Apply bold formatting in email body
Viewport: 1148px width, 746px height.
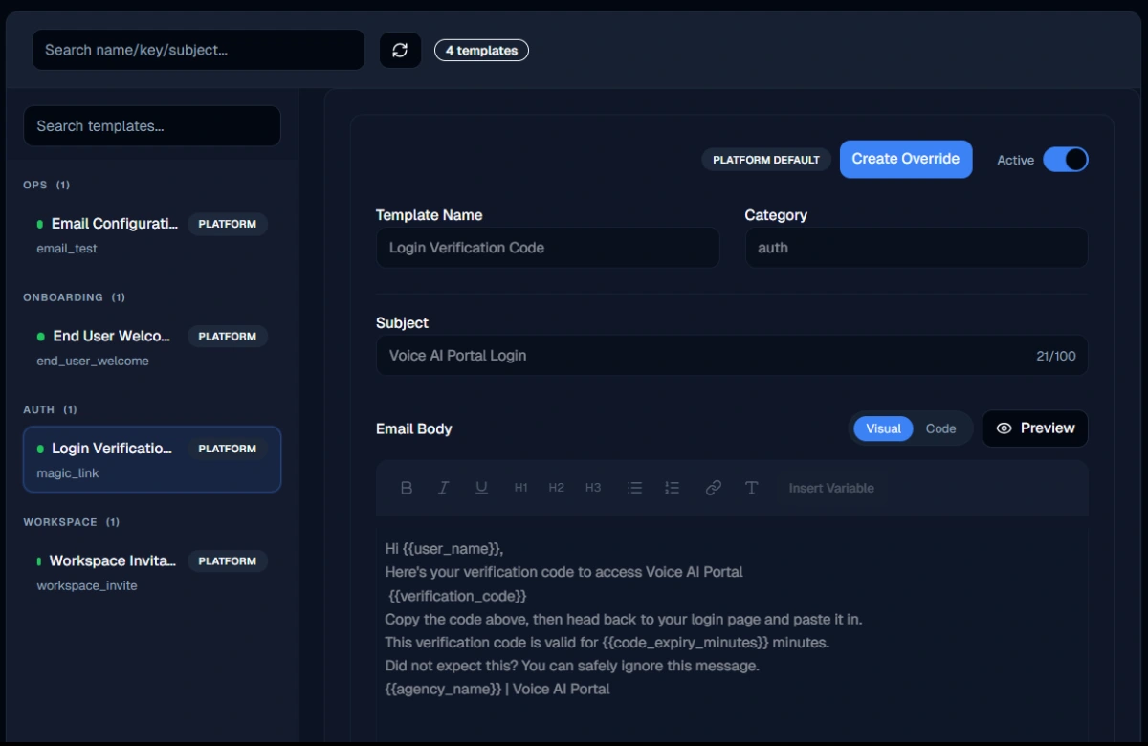coord(407,488)
